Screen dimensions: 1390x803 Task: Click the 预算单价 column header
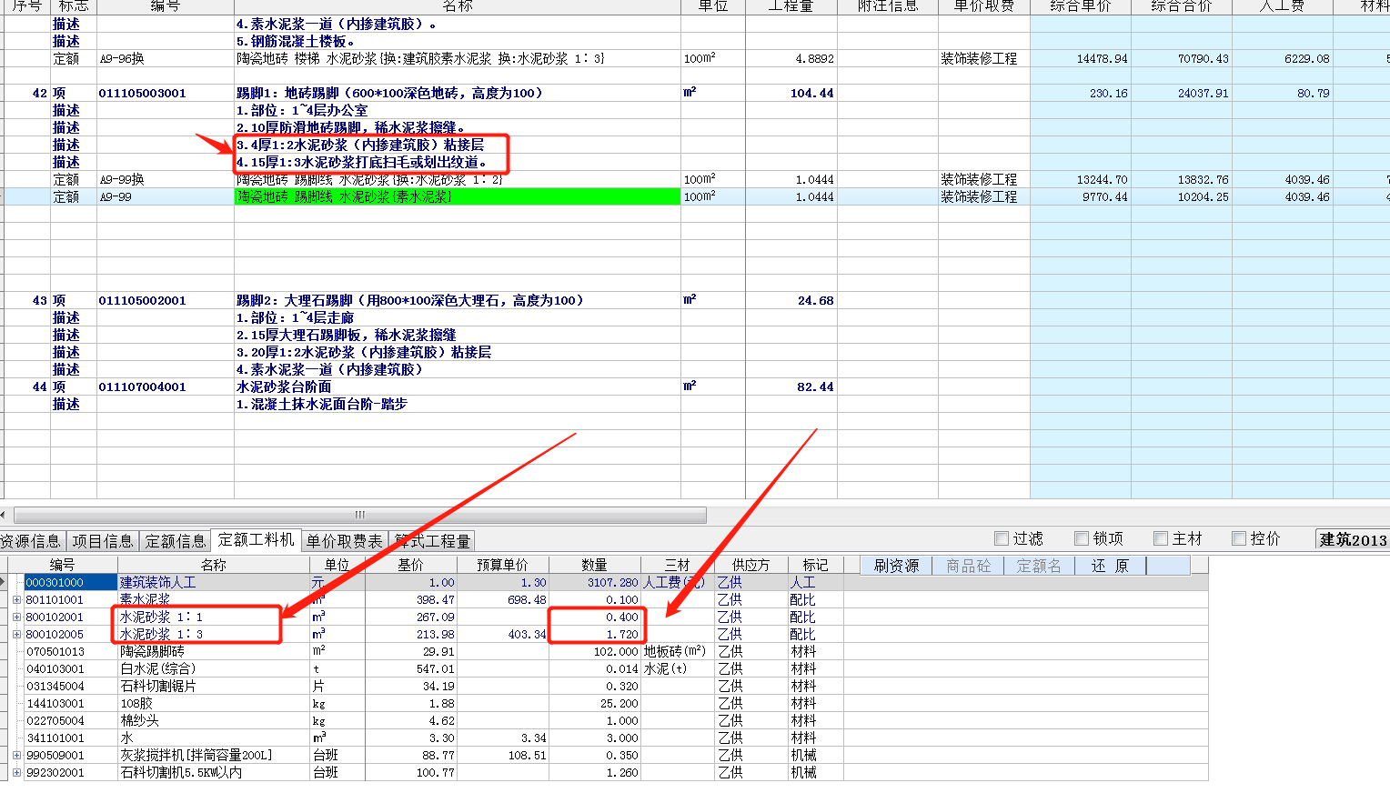click(502, 566)
